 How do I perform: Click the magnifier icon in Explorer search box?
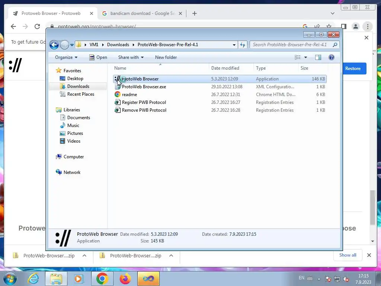pyautogui.click(x=335, y=45)
